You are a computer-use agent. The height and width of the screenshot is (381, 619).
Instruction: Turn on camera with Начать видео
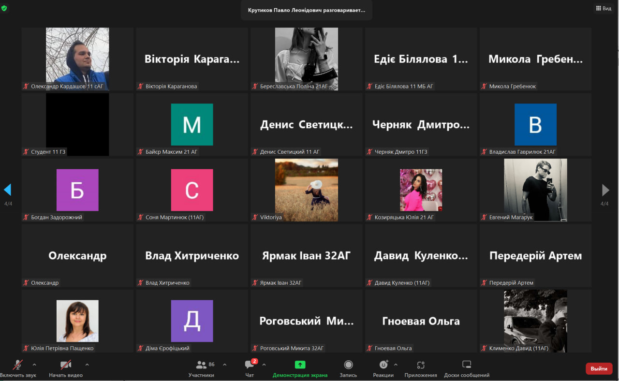66,368
